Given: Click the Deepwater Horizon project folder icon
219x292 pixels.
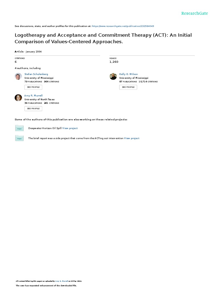Looking at the screenshot, I should tap(19, 128).
